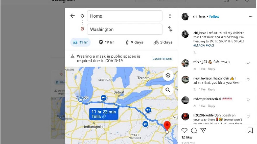Click the #MAGA hashtag
The image size is (257, 144).
(199, 46)
